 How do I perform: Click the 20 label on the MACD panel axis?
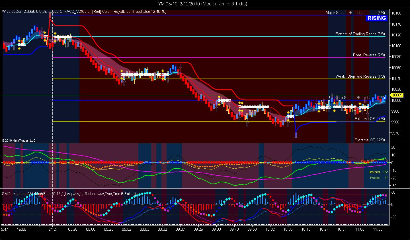pyautogui.click(x=393, y=147)
